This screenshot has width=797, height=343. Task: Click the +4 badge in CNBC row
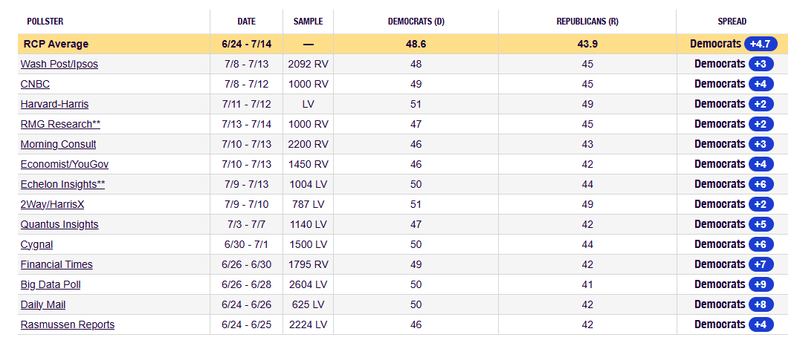click(x=761, y=84)
